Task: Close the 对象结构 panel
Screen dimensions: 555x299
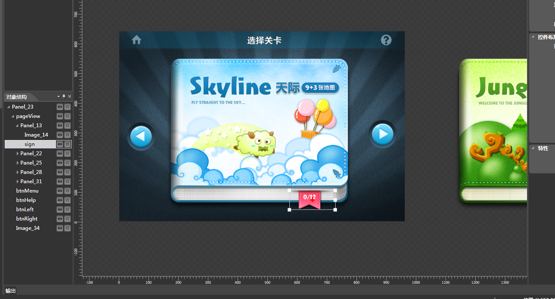Action: pos(70,97)
